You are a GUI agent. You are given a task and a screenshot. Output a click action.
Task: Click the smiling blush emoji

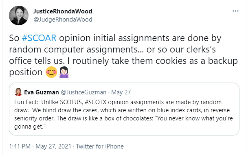(x=51, y=72)
